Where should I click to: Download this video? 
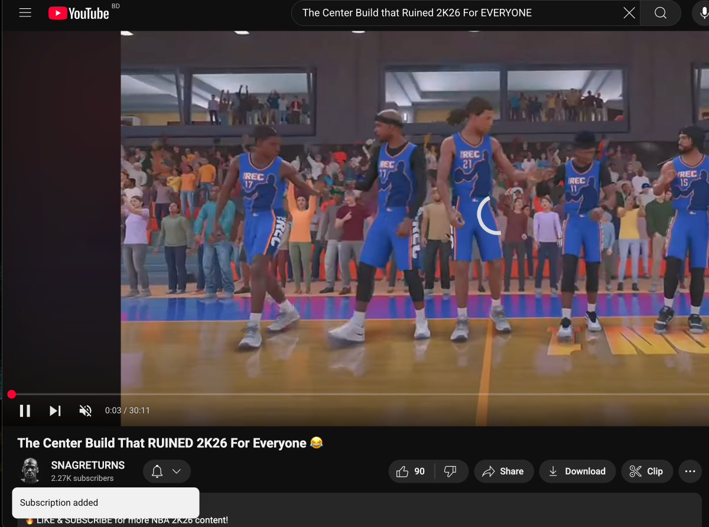pyautogui.click(x=577, y=471)
